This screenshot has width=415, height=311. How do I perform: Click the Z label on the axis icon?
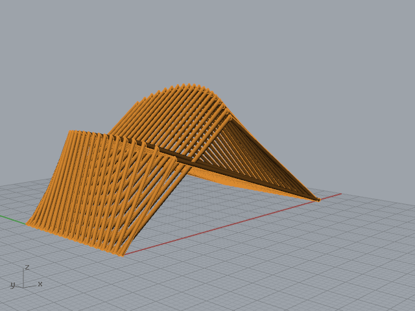(x=27, y=267)
